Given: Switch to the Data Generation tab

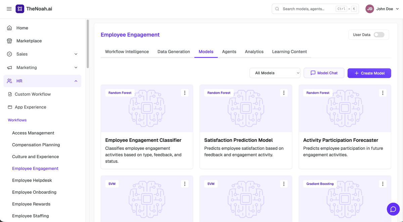Looking at the screenshot, I should coord(174,52).
